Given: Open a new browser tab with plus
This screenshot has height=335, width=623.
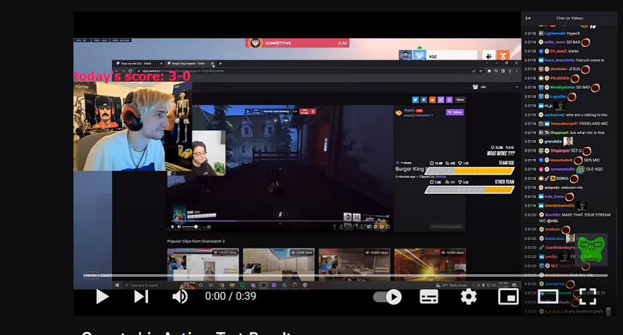Looking at the screenshot, I should 220,64.
